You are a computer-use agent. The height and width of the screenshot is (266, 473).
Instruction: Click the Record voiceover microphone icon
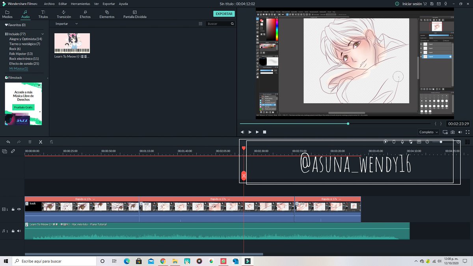point(402,142)
